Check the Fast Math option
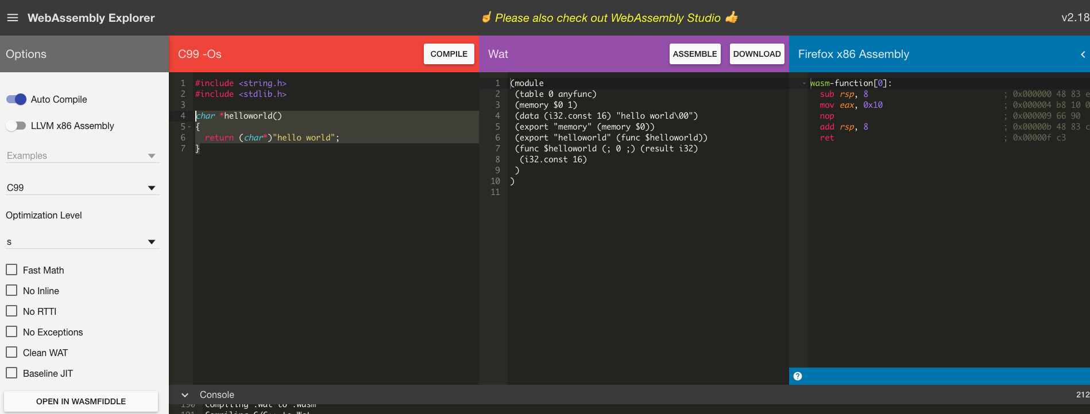Viewport: 1090px width, 414px height. point(11,270)
